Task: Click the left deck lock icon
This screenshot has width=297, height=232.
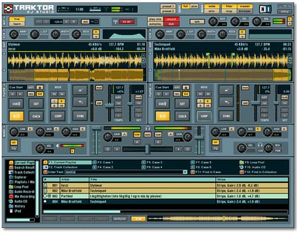Action: point(40,88)
